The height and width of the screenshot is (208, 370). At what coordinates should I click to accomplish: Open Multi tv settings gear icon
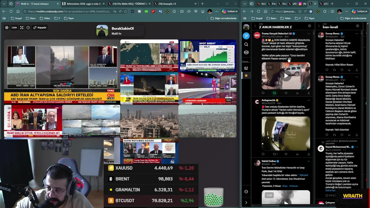coord(7,27)
